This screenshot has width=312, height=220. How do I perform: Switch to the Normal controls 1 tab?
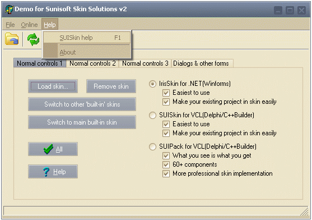tap(40, 63)
